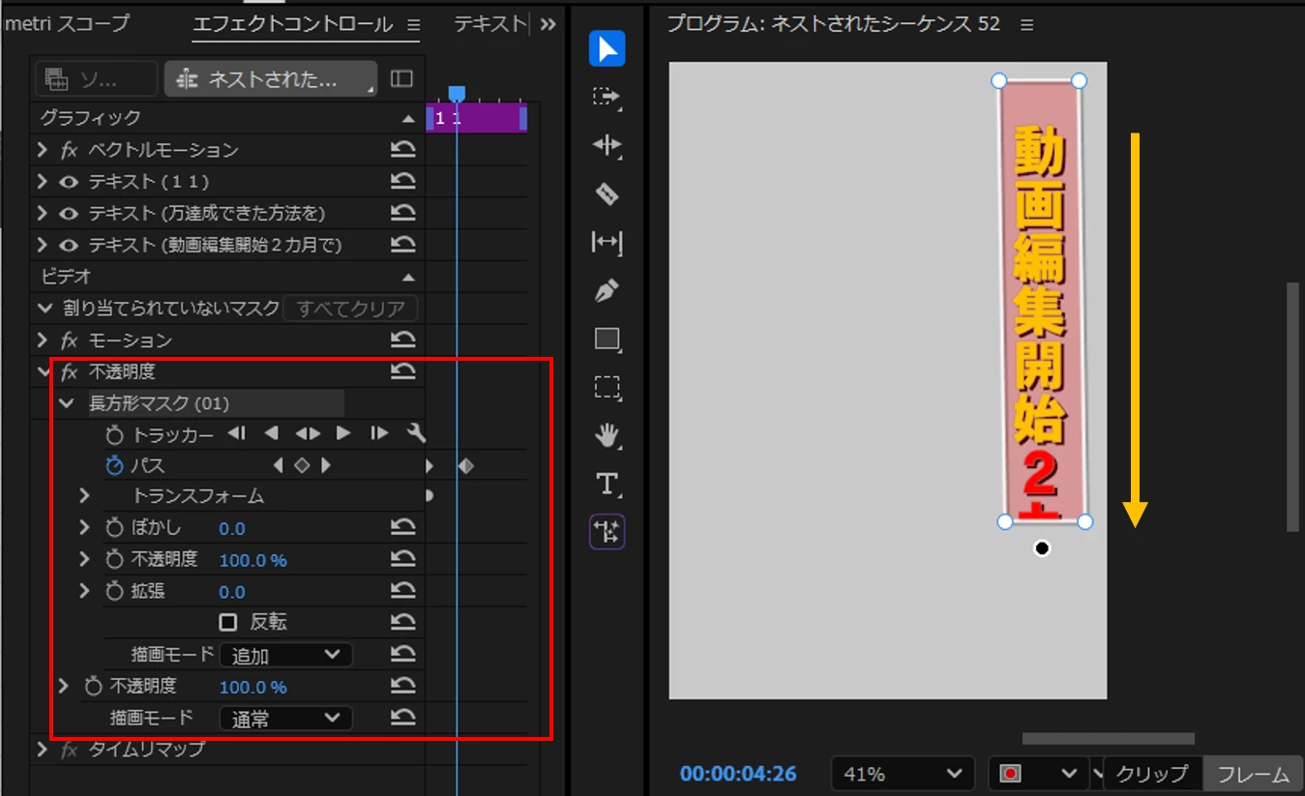
Task: Reset the 拡張 parameter
Action: 403,592
